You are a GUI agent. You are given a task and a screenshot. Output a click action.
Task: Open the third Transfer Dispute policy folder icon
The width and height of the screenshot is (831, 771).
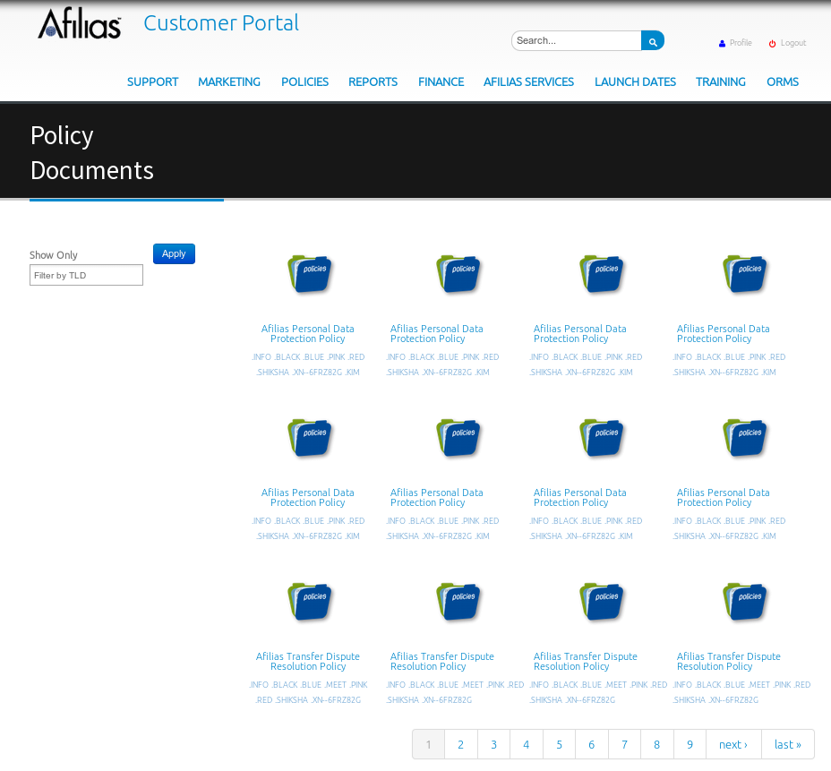point(602,602)
